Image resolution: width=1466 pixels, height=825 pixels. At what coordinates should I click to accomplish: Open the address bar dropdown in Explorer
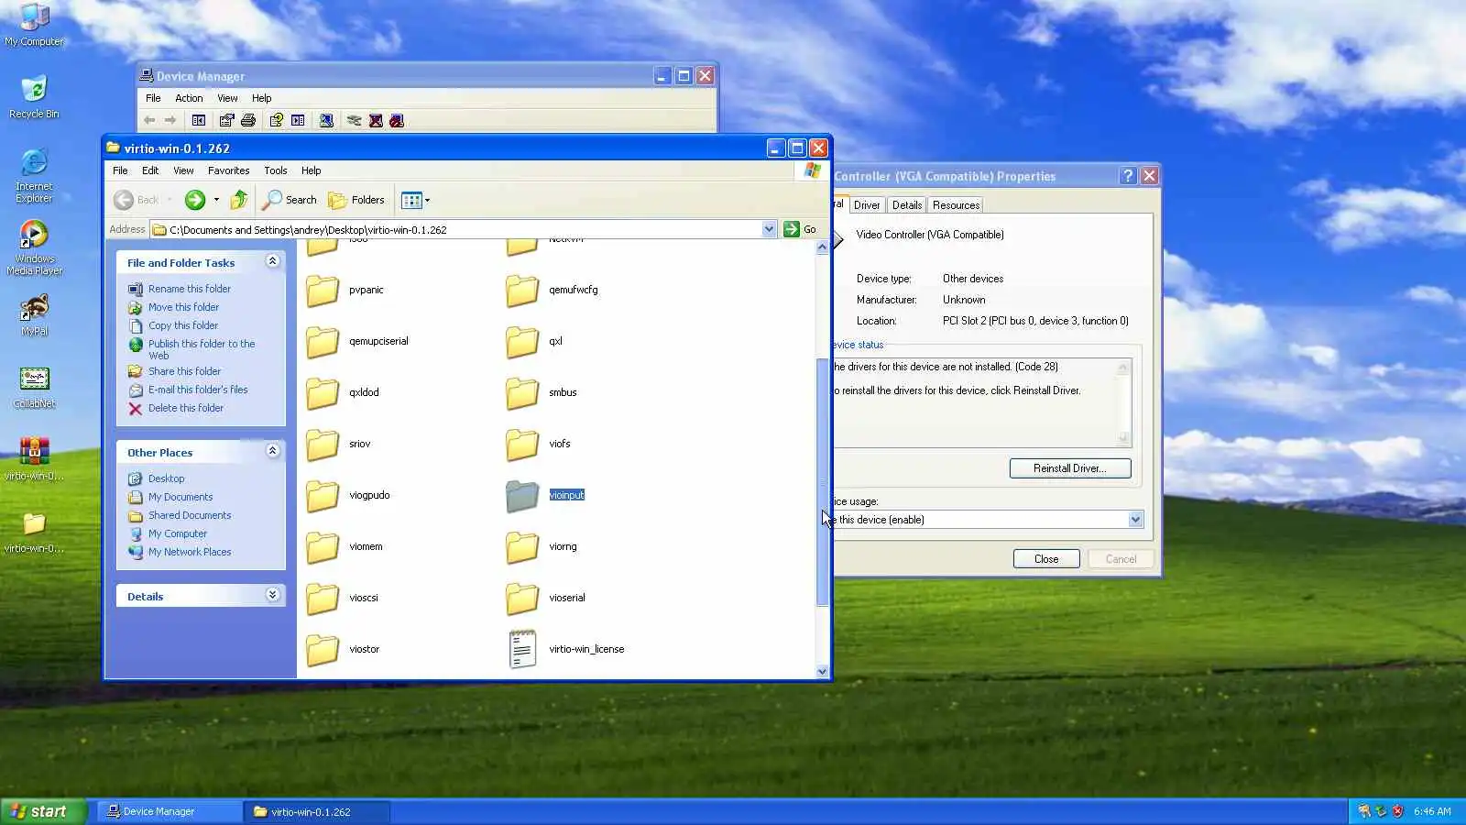(769, 229)
